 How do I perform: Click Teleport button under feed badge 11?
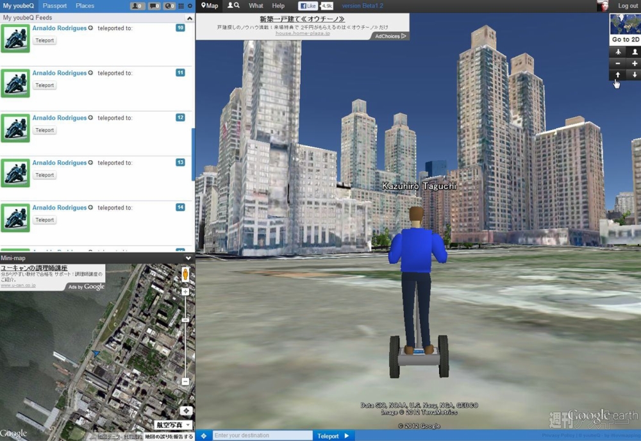tap(45, 85)
